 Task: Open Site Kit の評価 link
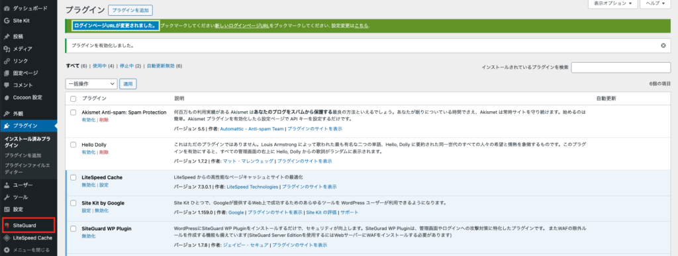click(x=321, y=212)
